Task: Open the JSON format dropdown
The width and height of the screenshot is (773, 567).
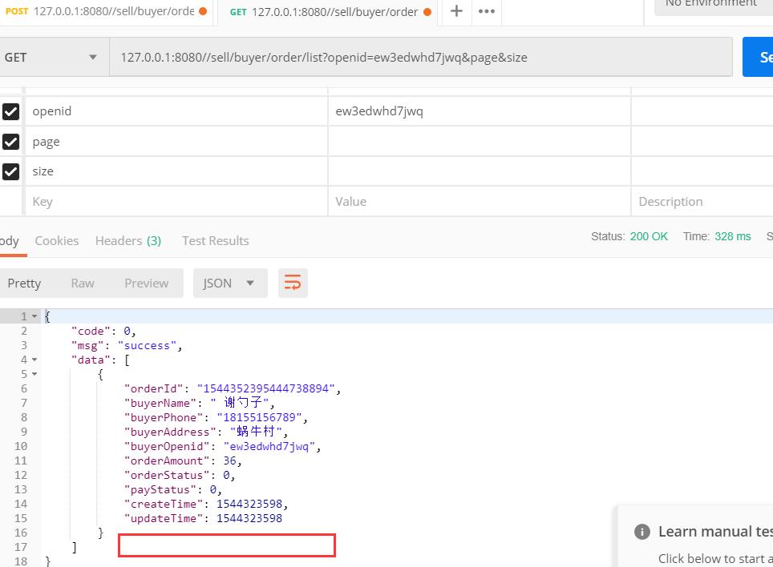Action: tap(230, 283)
